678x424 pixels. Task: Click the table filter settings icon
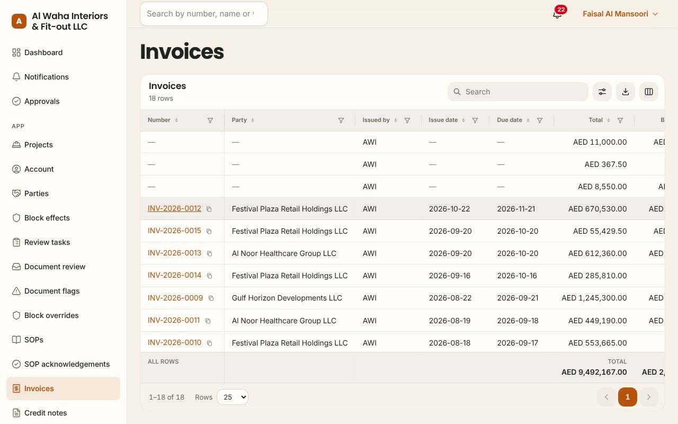(602, 92)
